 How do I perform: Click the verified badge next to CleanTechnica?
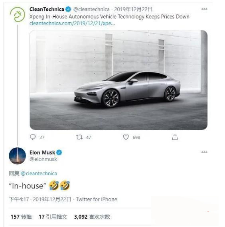pyautogui.click(x=68, y=9)
